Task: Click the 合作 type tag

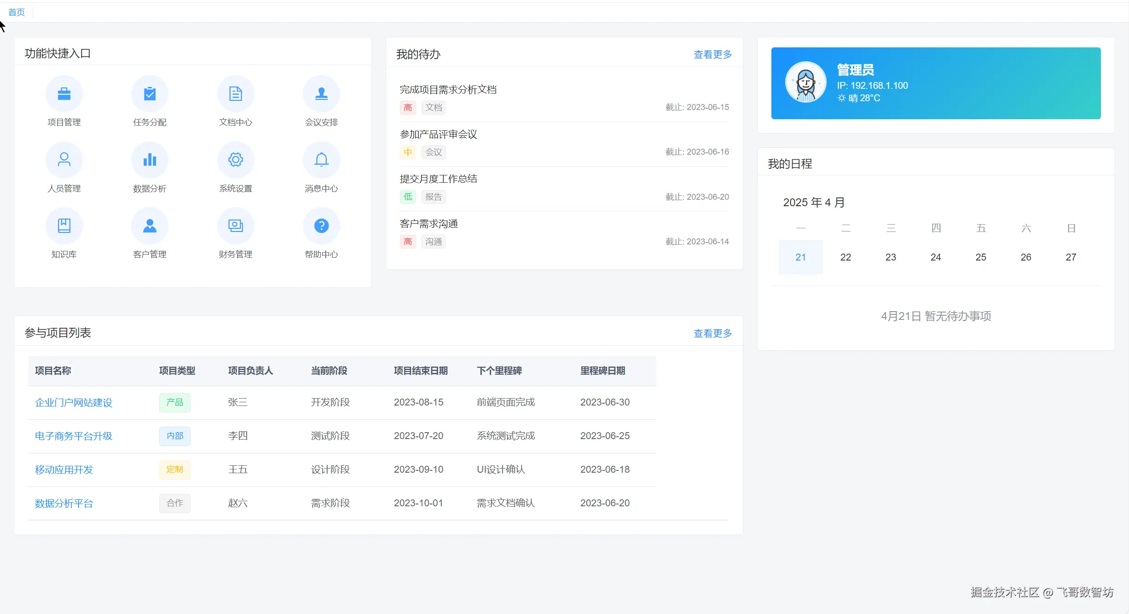Action: (x=175, y=504)
